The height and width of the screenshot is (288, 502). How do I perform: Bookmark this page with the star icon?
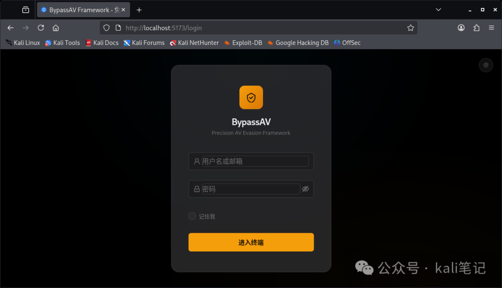[x=410, y=28]
